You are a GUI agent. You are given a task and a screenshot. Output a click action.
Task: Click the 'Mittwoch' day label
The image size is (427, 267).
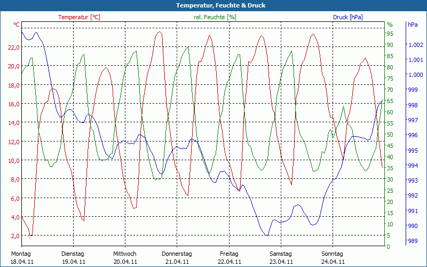pyautogui.click(x=125, y=254)
